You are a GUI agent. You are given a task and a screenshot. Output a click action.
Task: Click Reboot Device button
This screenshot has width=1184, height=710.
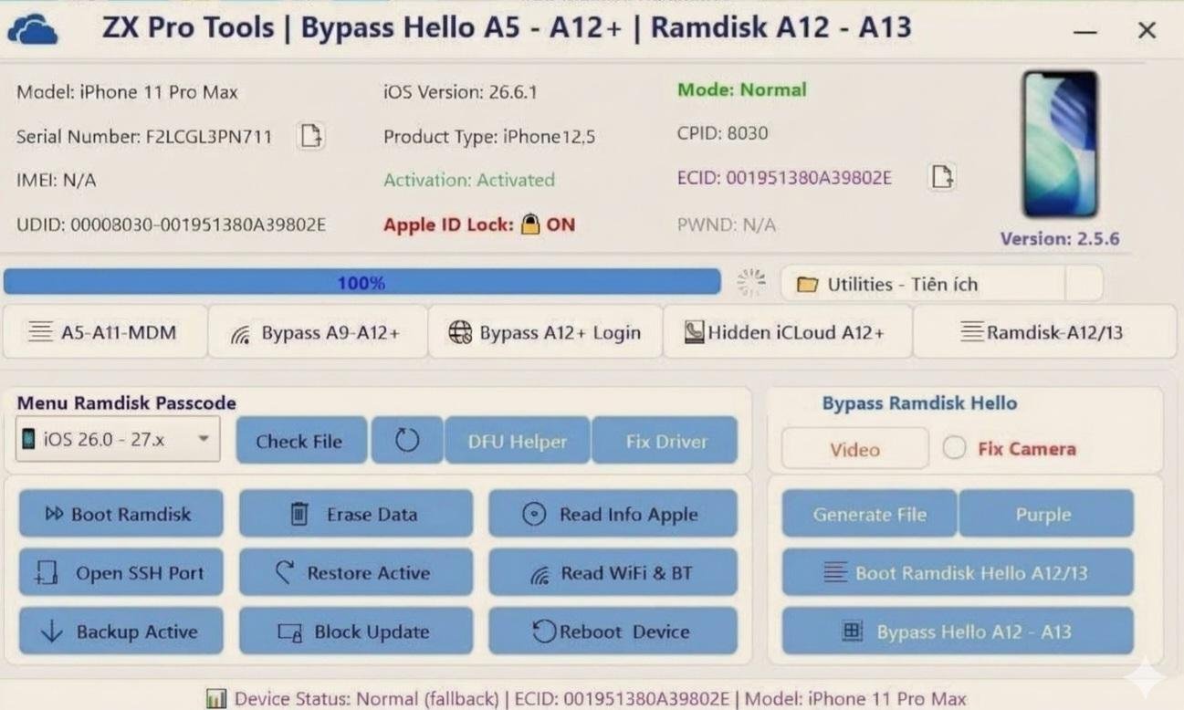(613, 631)
